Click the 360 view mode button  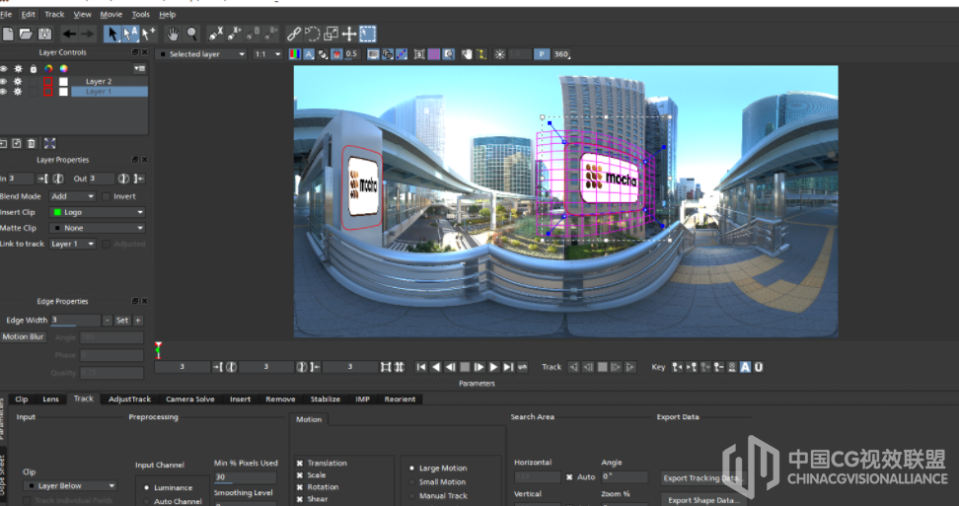(x=561, y=54)
